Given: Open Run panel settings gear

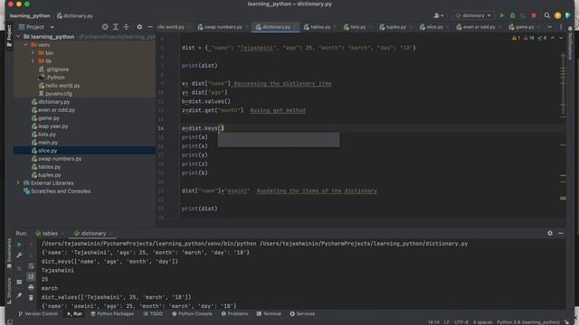Looking at the screenshot, I should [x=550, y=233].
